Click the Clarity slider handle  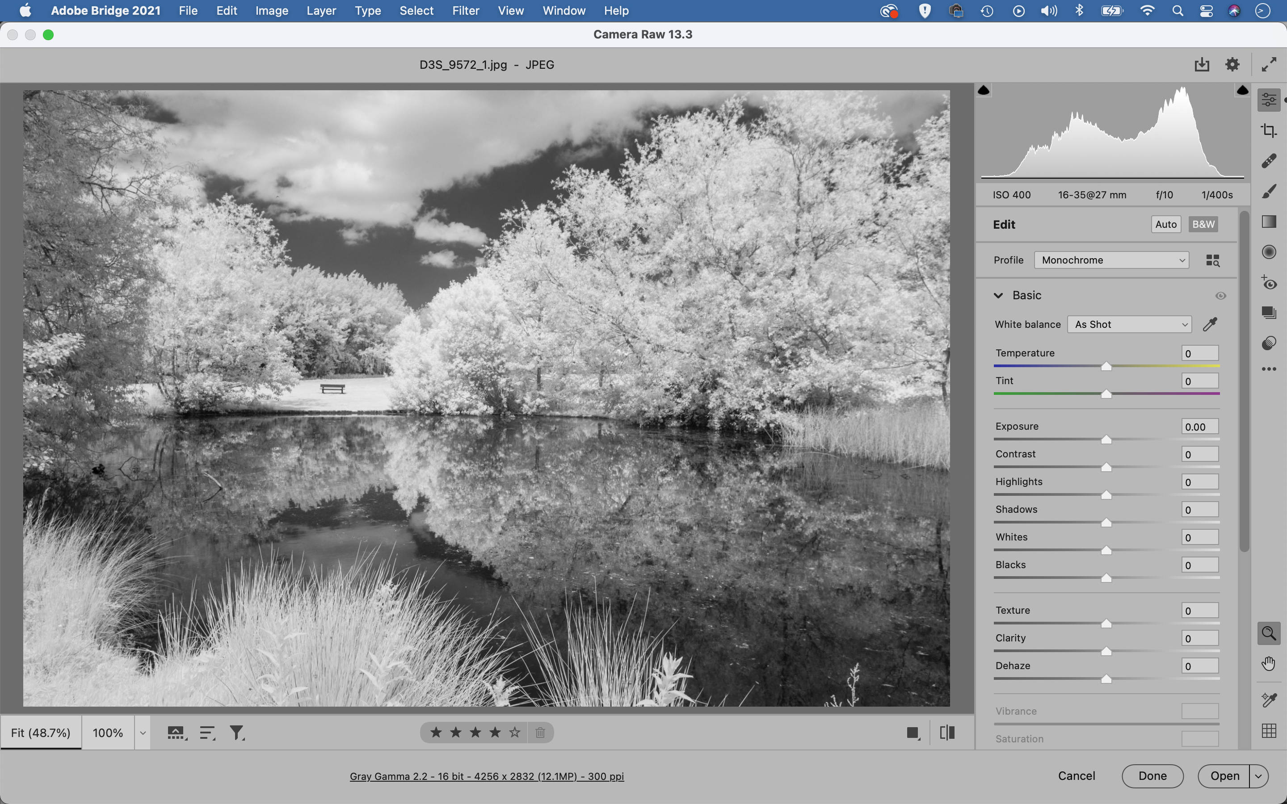pyautogui.click(x=1106, y=651)
